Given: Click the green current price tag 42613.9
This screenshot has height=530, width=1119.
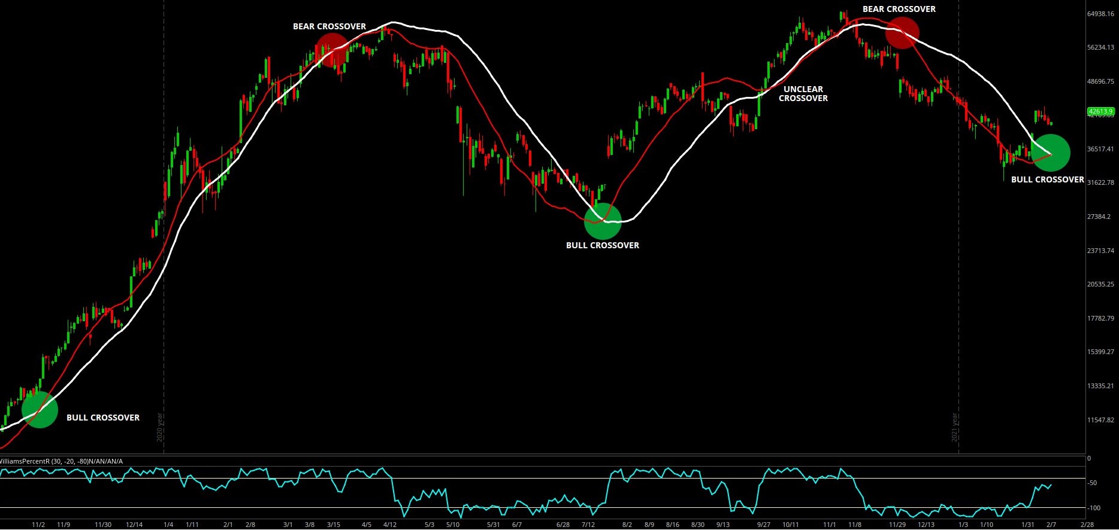Looking at the screenshot, I should pyautogui.click(x=1100, y=111).
